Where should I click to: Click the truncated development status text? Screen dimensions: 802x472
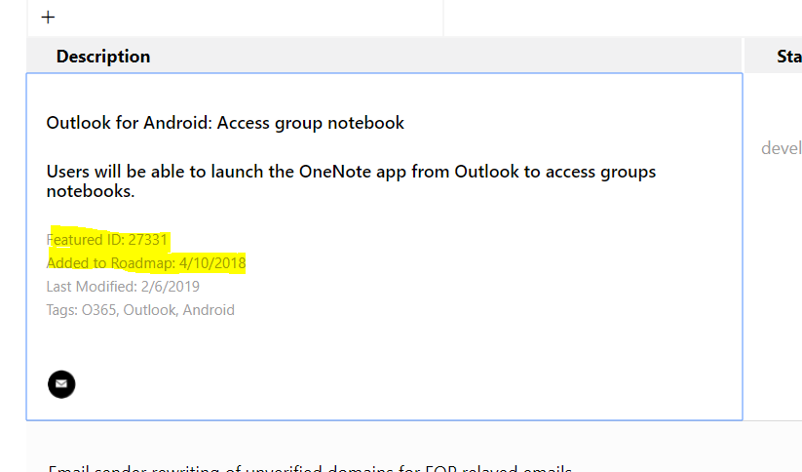(781, 148)
